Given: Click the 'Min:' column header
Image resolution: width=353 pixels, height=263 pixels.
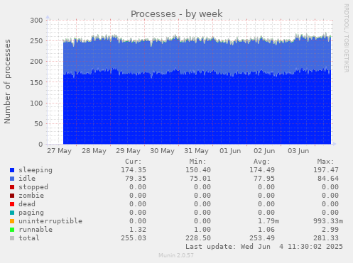Looking at the screenshot, I should tap(197, 162).
